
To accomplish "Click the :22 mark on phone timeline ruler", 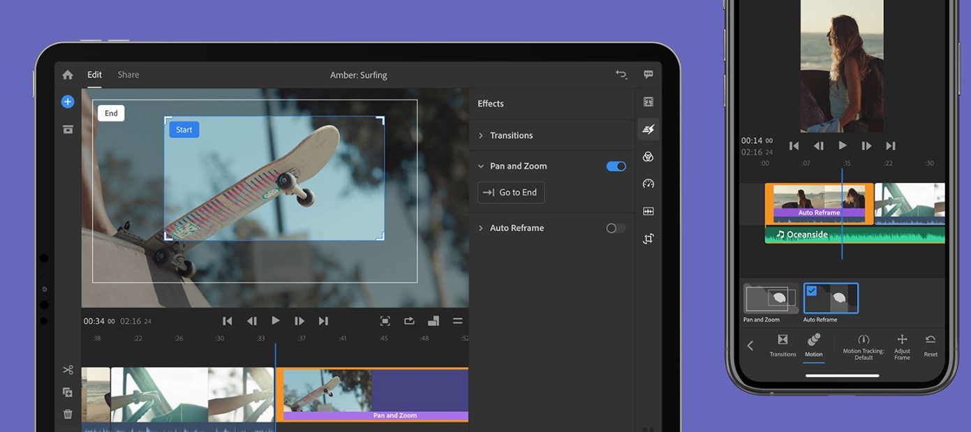I will click(x=888, y=163).
